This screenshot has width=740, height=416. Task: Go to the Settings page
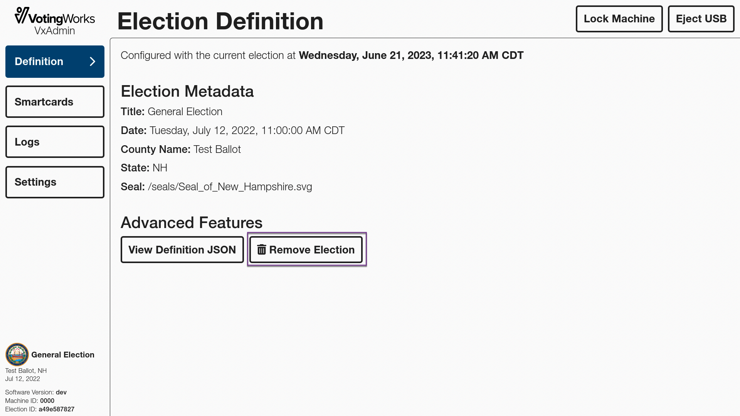pyautogui.click(x=55, y=182)
